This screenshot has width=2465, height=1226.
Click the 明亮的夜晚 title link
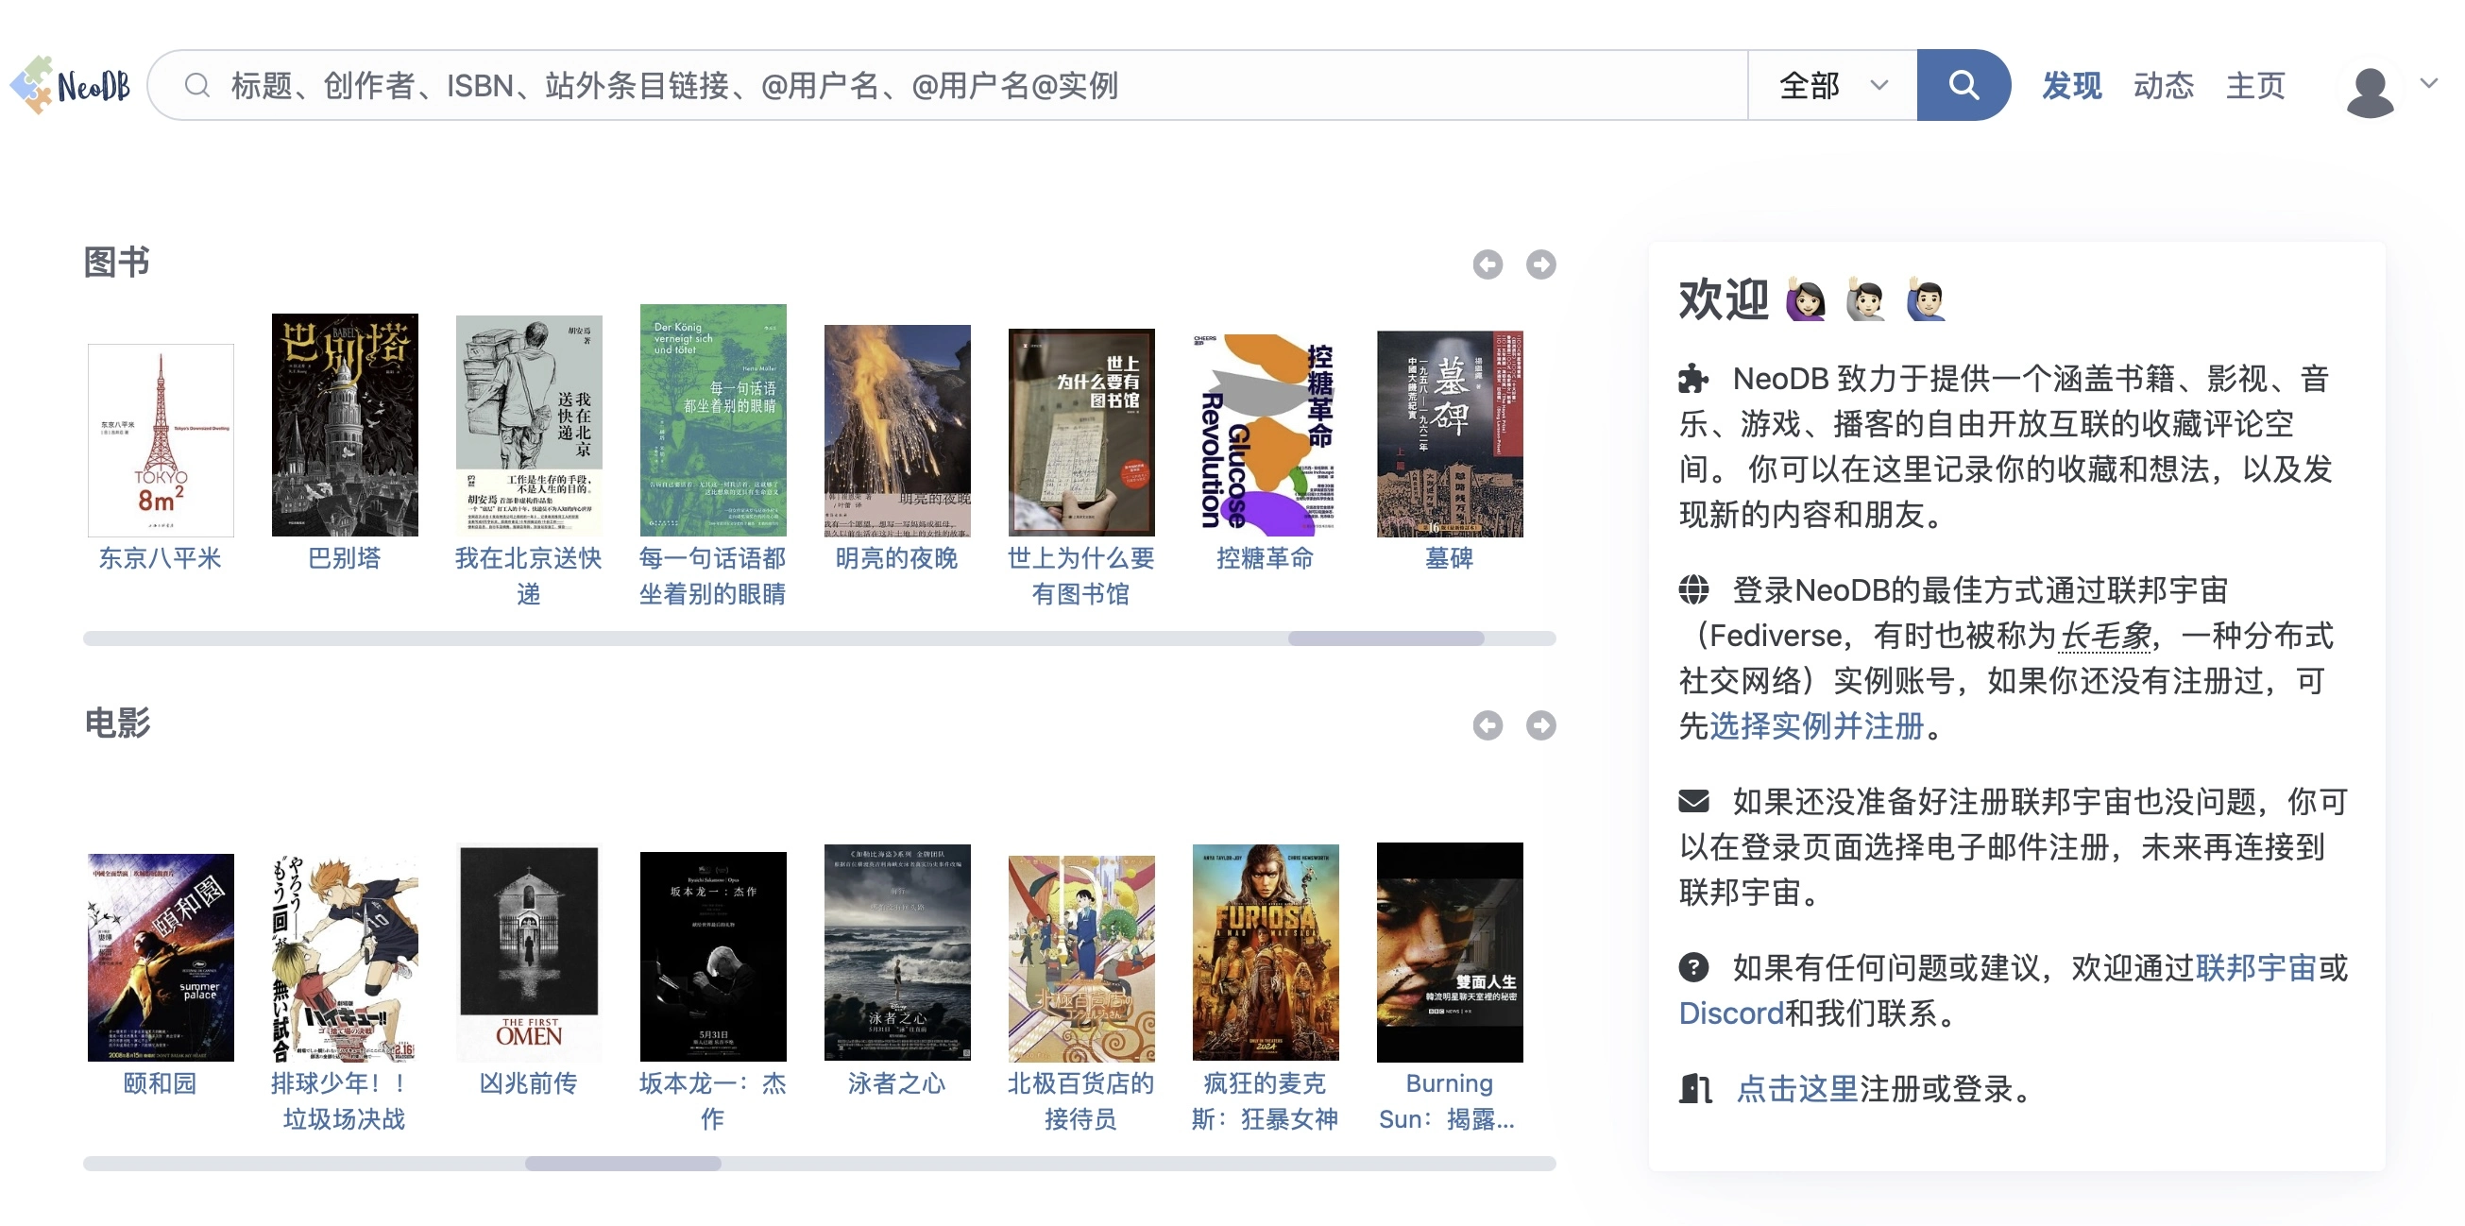tap(897, 558)
